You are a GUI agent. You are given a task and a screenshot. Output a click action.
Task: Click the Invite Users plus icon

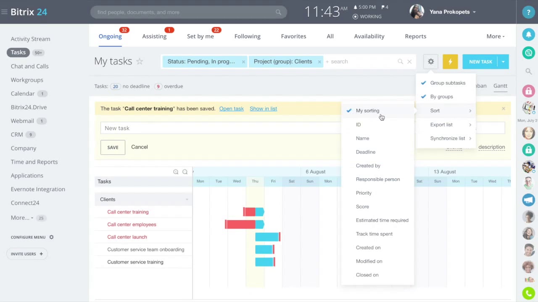pyautogui.click(x=41, y=254)
